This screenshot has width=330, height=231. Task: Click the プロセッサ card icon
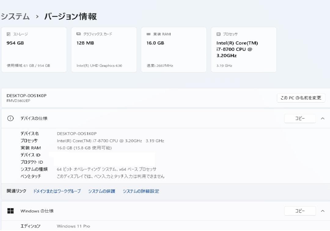(x=218, y=34)
